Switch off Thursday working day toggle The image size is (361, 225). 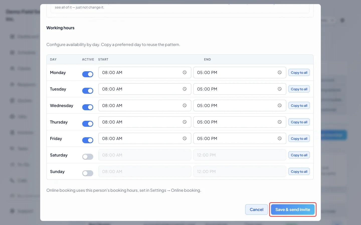click(x=88, y=124)
